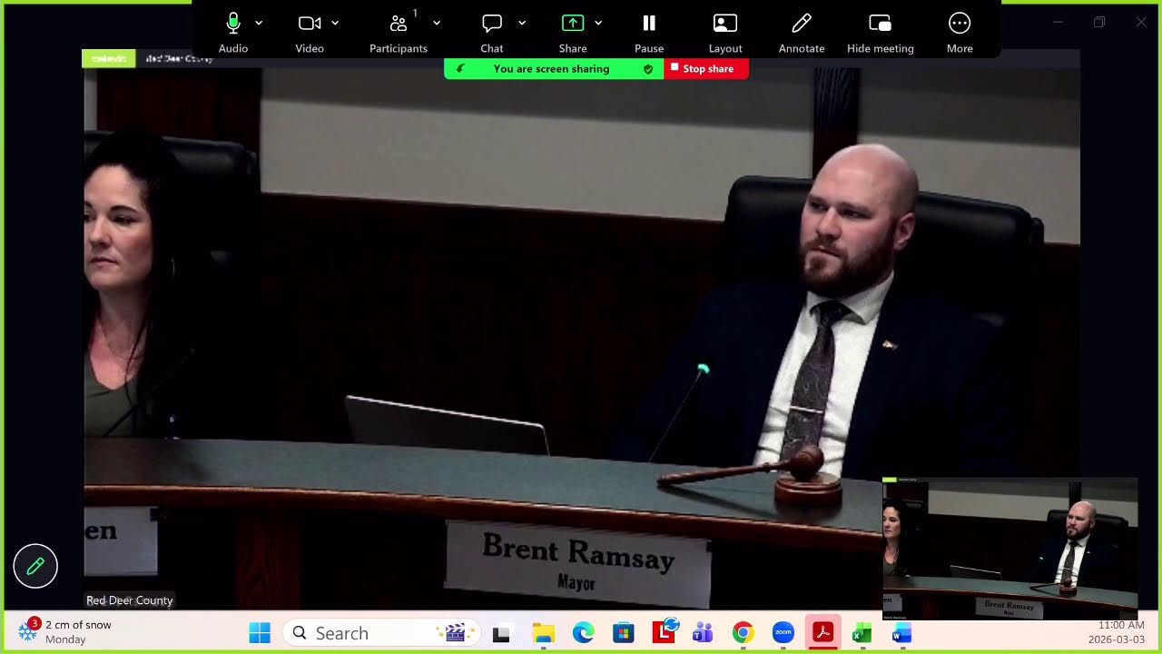1162x654 pixels.
Task: Switch to Zoom in the taskbar
Action: (783, 633)
